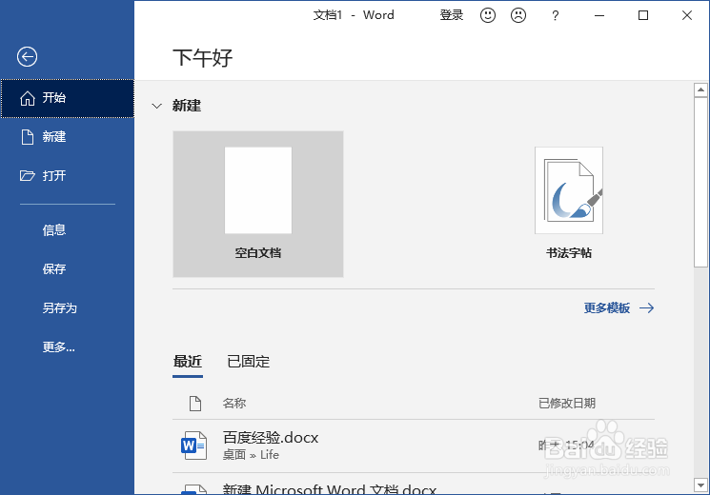Click the arrow icon beside 更多模板
Screen dimensions: 710x495
[646, 308]
